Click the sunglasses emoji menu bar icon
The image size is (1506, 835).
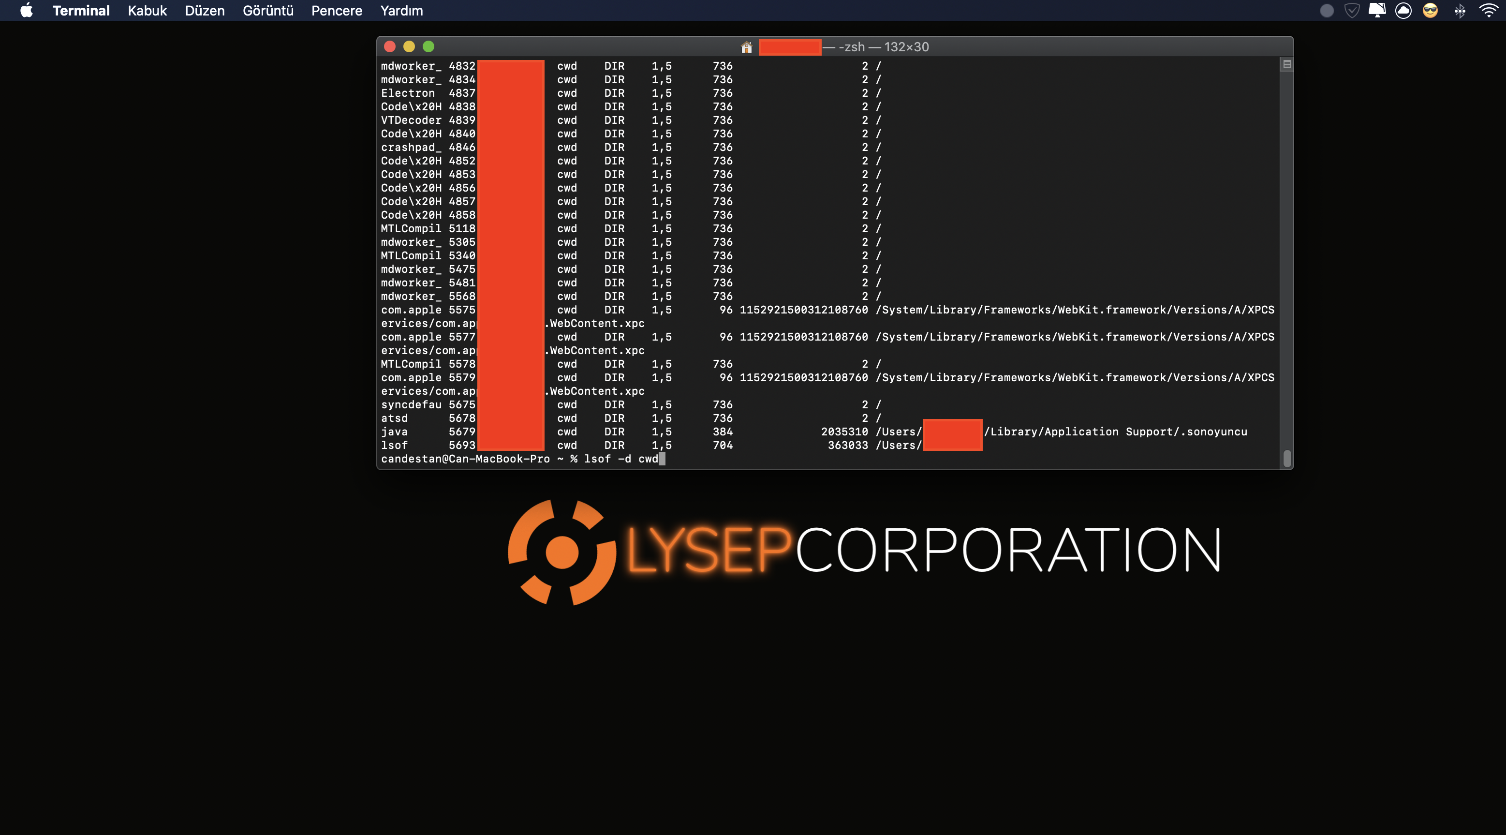click(1430, 11)
